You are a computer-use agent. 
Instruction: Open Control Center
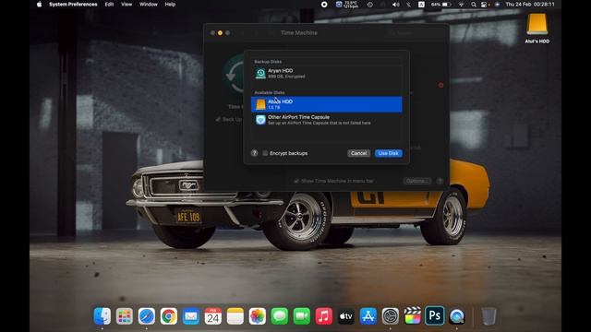(x=485, y=5)
